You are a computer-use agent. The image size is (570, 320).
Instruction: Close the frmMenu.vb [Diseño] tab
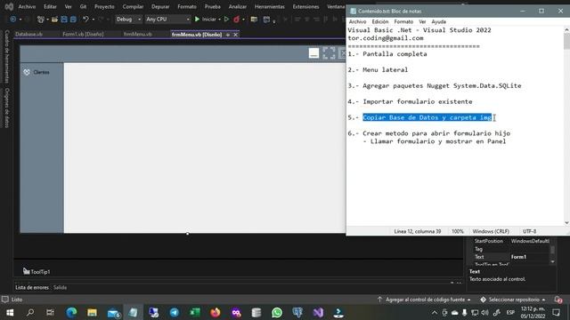point(235,35)
